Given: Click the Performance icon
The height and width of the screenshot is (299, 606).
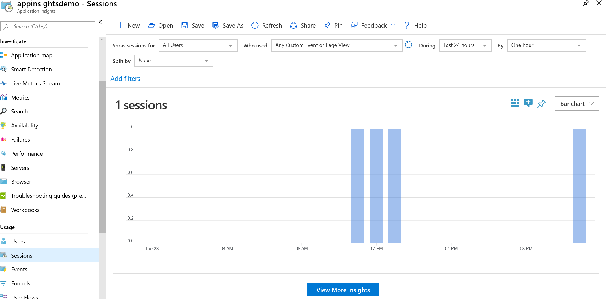Looking at the screenshot, I should tap(3, 153).
